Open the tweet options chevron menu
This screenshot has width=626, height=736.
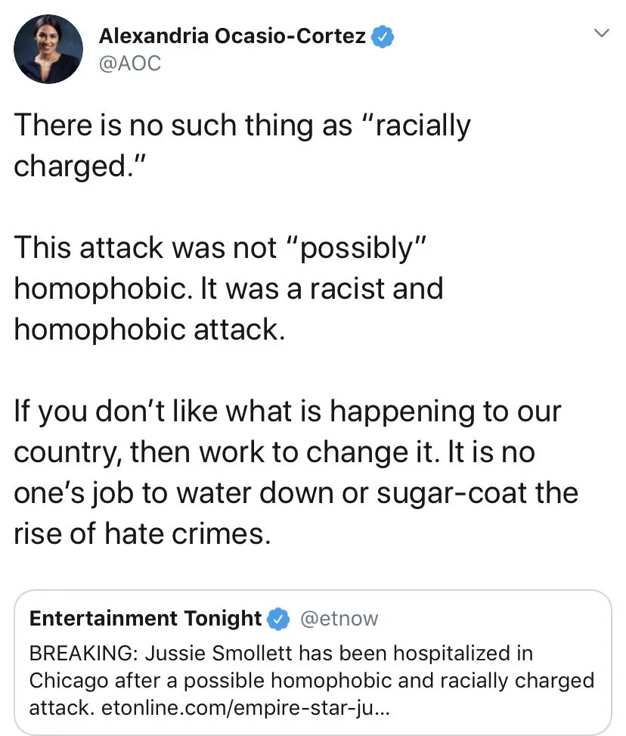[x=602, y=33]
